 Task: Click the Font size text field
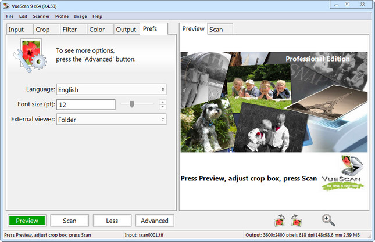(86, 104)
